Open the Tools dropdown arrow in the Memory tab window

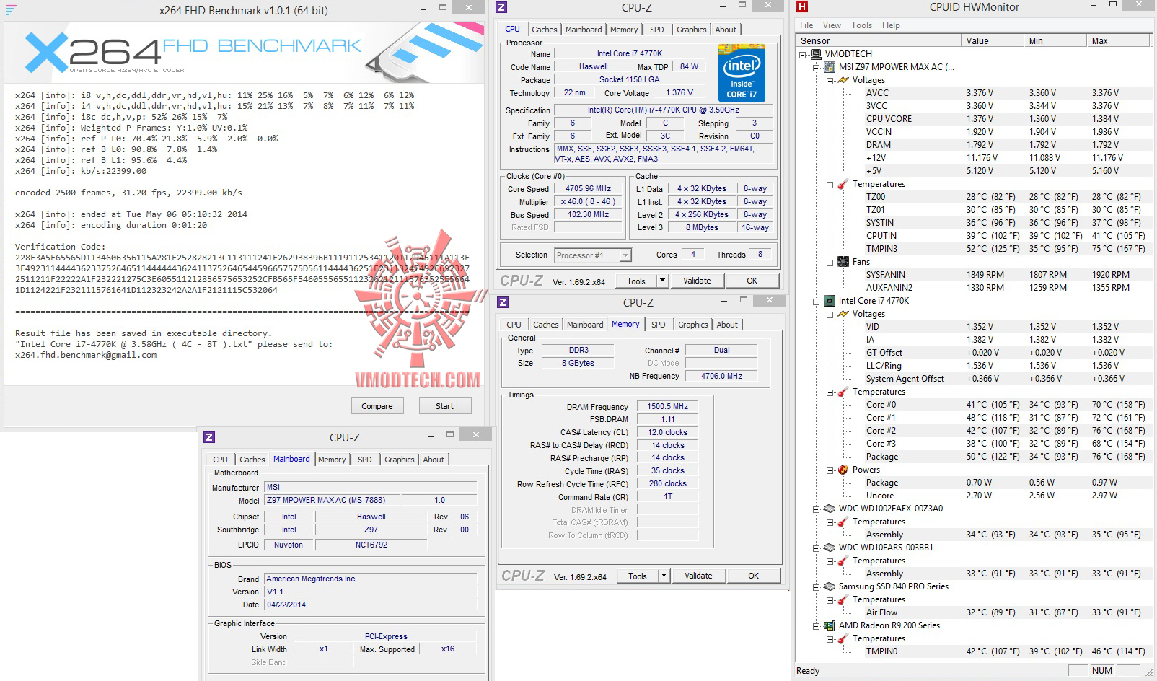pos(664,576)
